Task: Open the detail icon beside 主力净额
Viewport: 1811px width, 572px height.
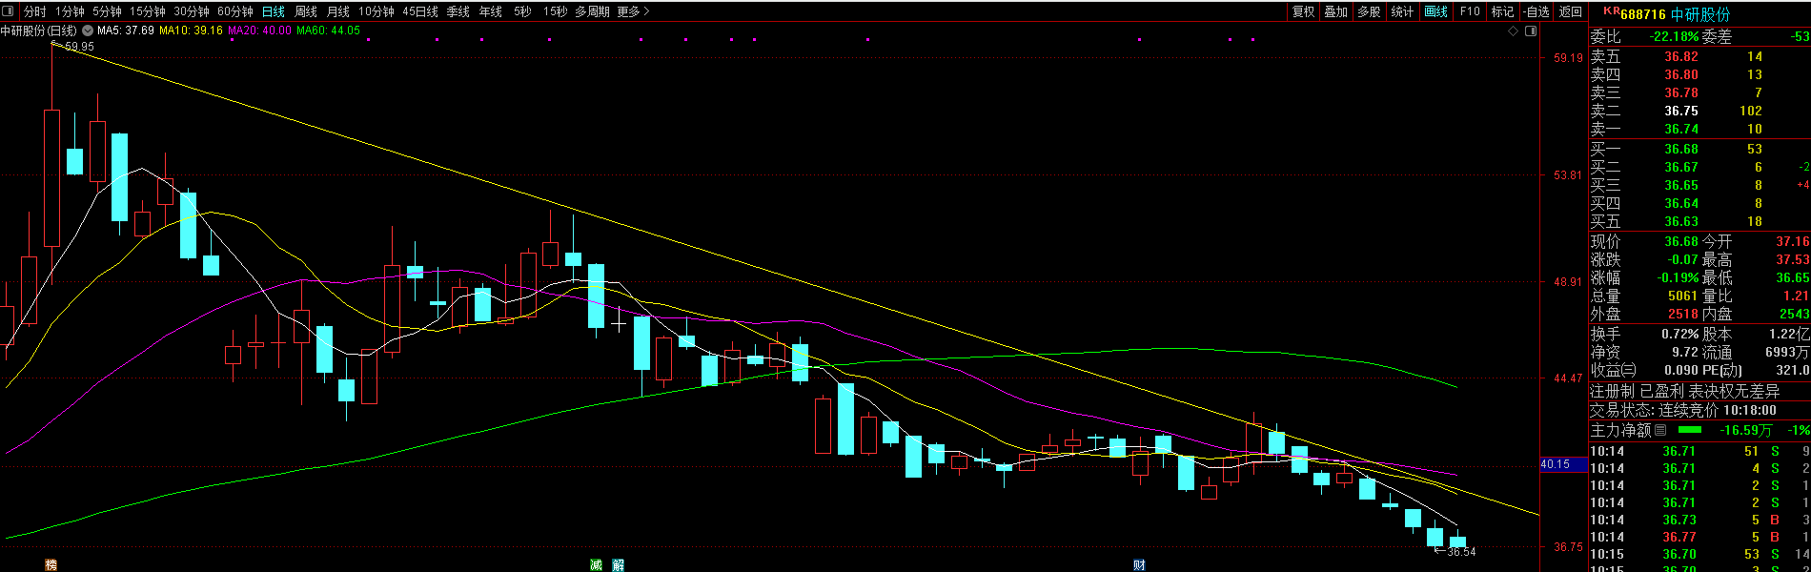Action: coord(1660,430)
